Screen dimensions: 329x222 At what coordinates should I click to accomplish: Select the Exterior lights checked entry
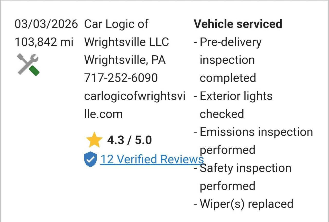click(x=236, y=105)
